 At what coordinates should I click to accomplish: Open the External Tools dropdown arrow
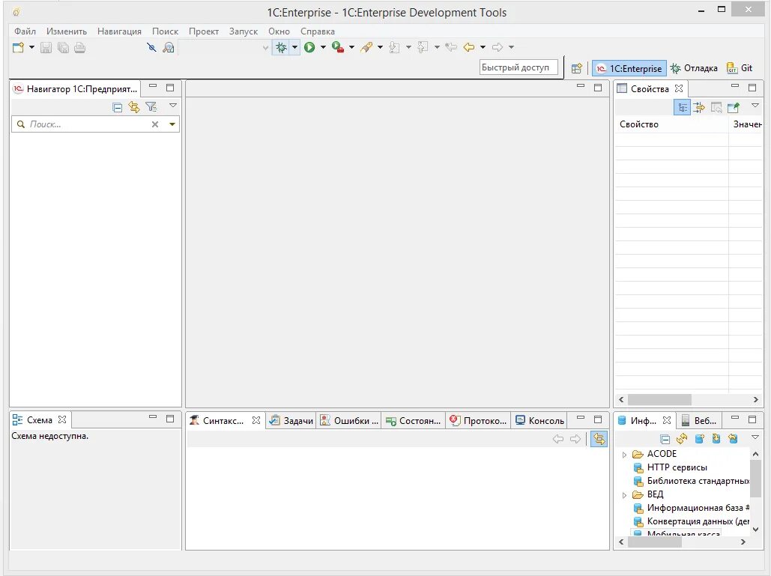pyautogui.click(x=351, y=48)
